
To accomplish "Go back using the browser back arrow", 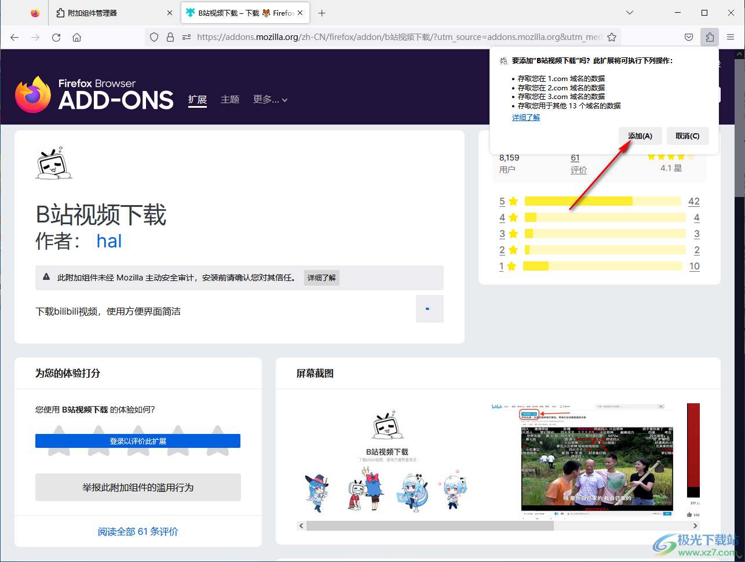I will 15,37.
